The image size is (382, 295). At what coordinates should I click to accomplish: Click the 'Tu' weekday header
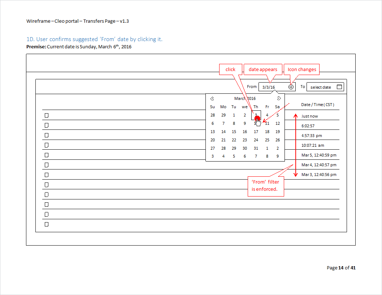[x=234, y=107]
